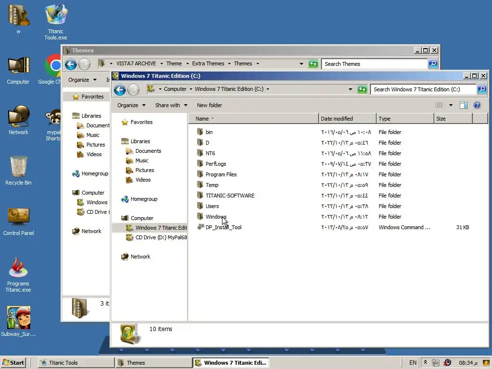Sort by the Date modified column header
Image resolution: width=492 pixels, height=369 pixels.
(x=347, y=119)
